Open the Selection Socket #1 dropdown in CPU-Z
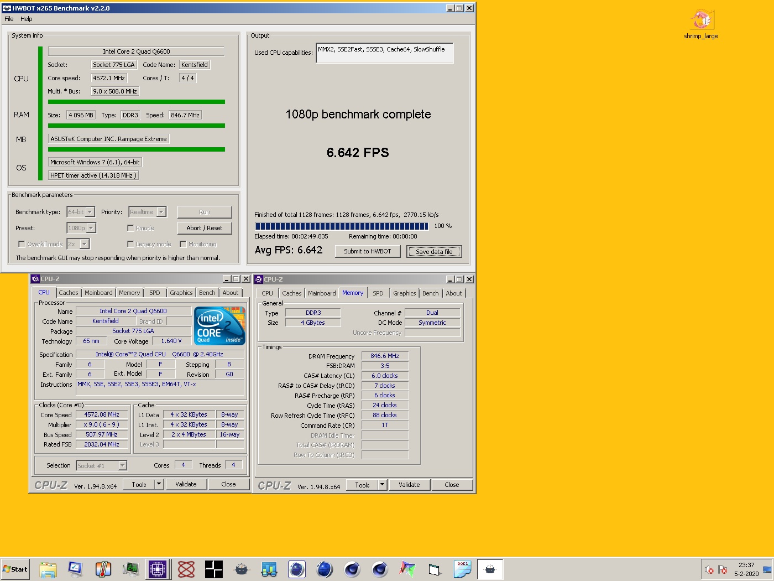The width and height of the screenshot is (774, 581). 102,466
